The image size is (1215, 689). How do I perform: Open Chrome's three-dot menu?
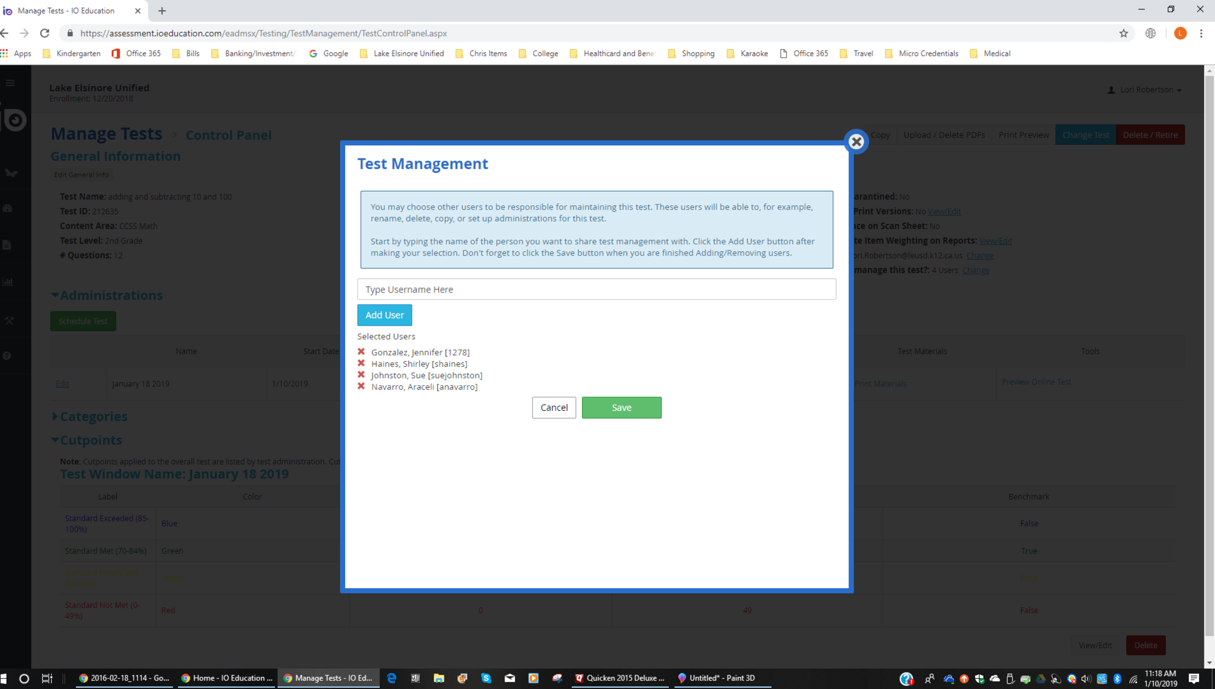pyautogui.click(x=1201, y=33)
